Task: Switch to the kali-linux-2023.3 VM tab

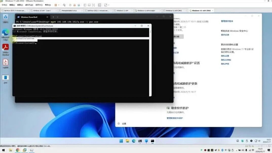Action: tap(15, 11)
